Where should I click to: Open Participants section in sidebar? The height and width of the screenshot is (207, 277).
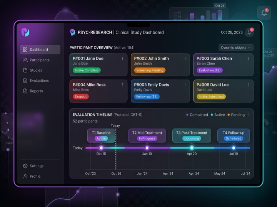pos(40,60)
